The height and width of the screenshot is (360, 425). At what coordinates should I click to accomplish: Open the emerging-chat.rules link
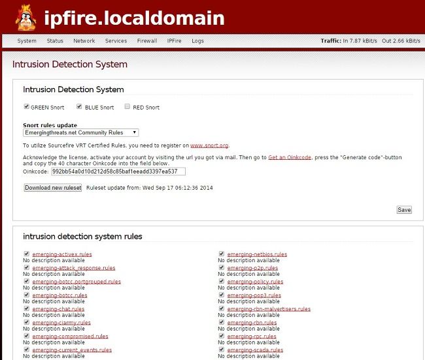coord(58,309)
